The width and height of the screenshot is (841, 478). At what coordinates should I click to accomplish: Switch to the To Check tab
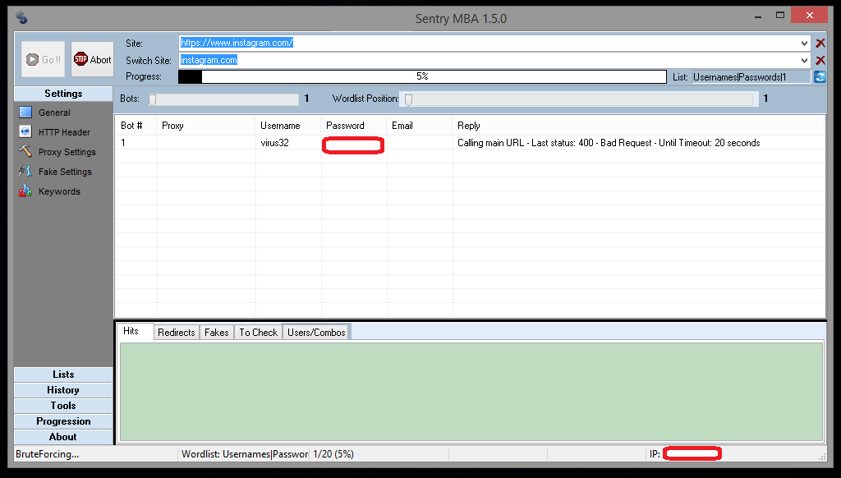259,333
